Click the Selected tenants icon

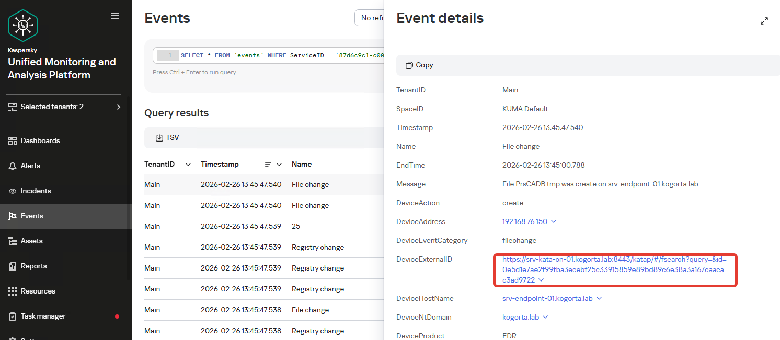pos(13,107)
